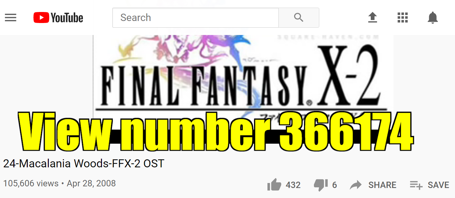The width and height of the screenshot is (455, 198).
Task: Open the YouTube apps grid
Action: point(403,18)
